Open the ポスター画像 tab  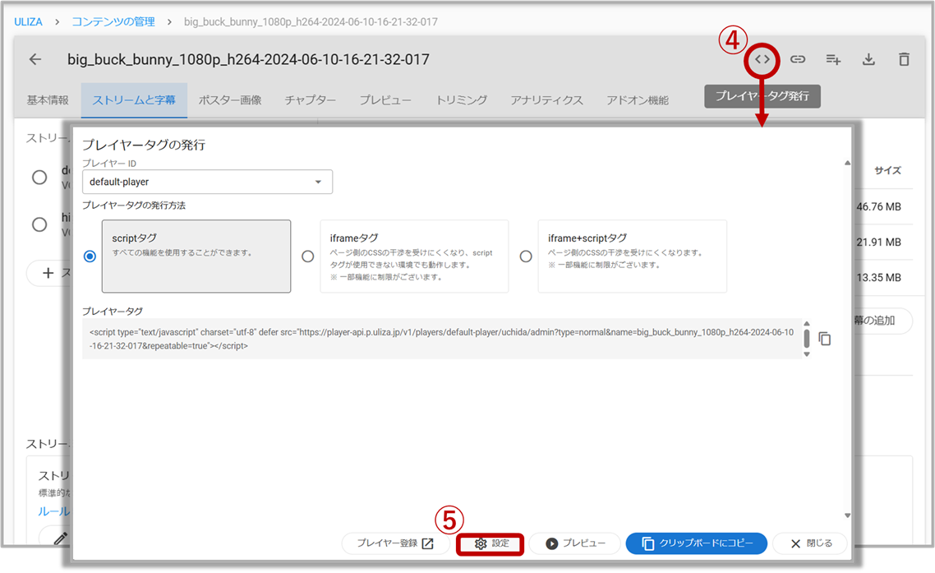tap(230, 100)
